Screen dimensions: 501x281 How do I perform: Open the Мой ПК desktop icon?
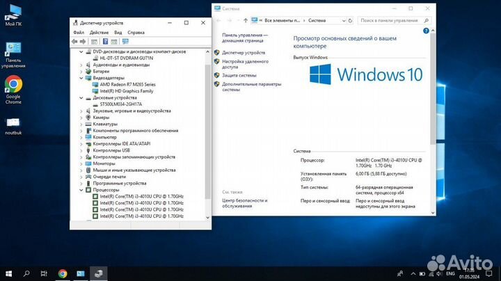coord(13,15)
